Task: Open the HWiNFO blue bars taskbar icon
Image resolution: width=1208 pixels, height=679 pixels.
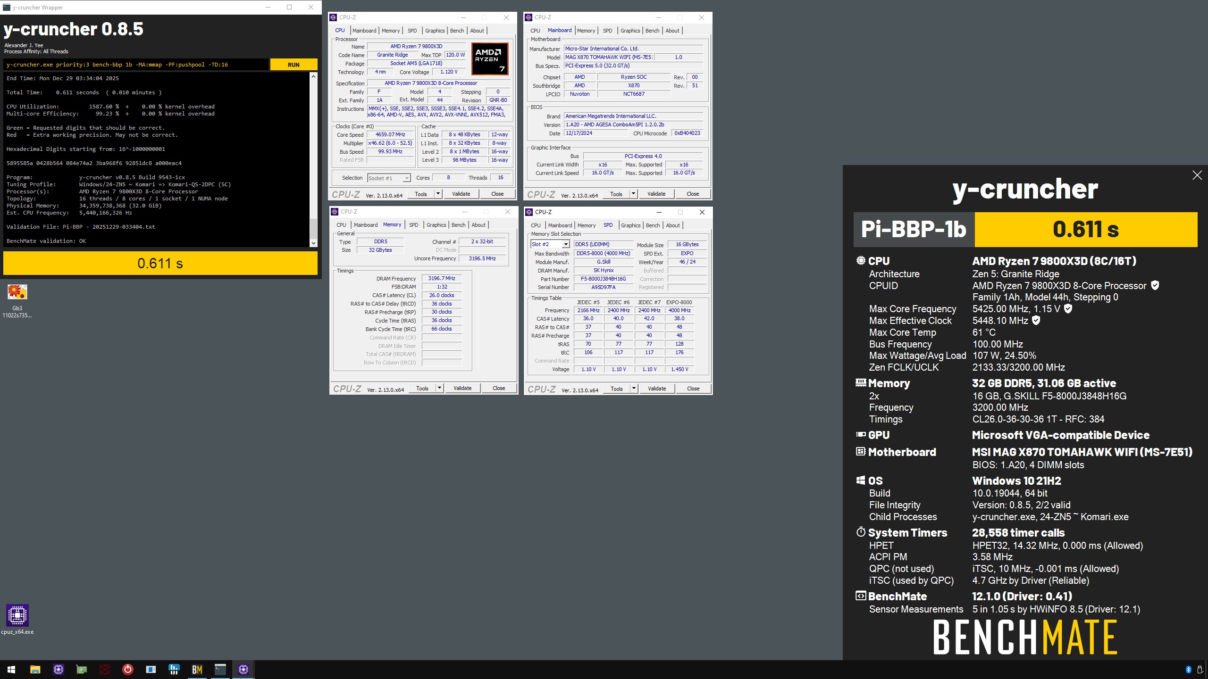Action: tap(174, 669)
